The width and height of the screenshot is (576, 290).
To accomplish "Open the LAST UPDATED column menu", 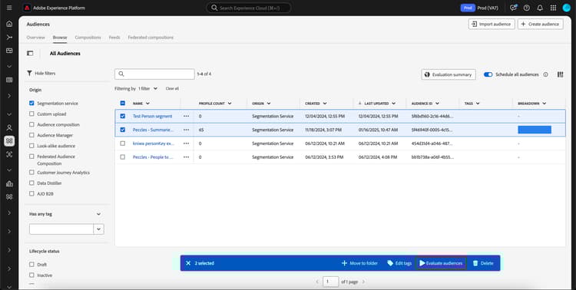I will pyautogui.click(x=393, y=104).
